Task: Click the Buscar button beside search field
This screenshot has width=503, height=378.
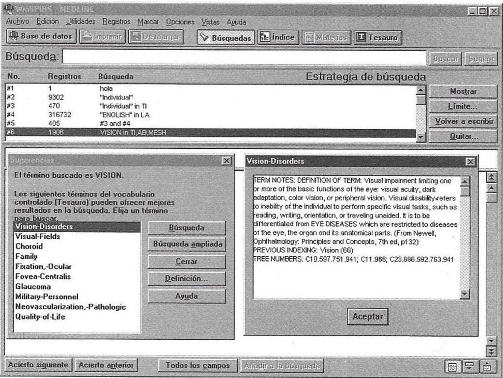Action: pyautogui.click(x=445, y=59)
